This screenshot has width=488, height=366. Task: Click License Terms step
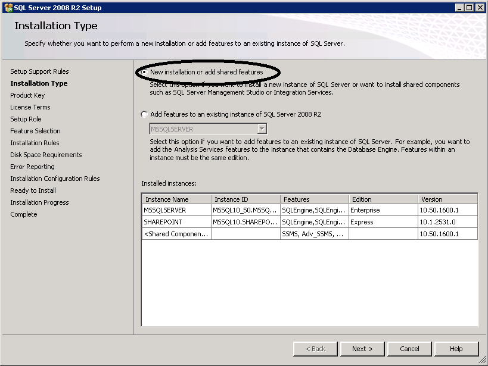(x=30, y=107)
